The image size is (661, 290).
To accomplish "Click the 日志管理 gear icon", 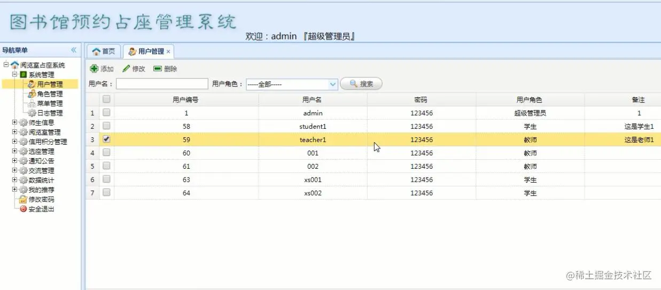I will 32,113.
